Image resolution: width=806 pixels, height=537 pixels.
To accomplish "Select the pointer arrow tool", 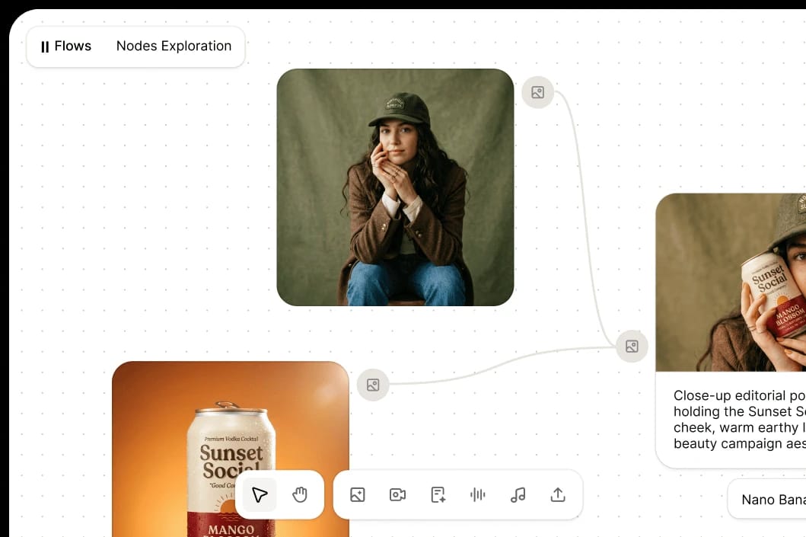I will coord(260,495).
